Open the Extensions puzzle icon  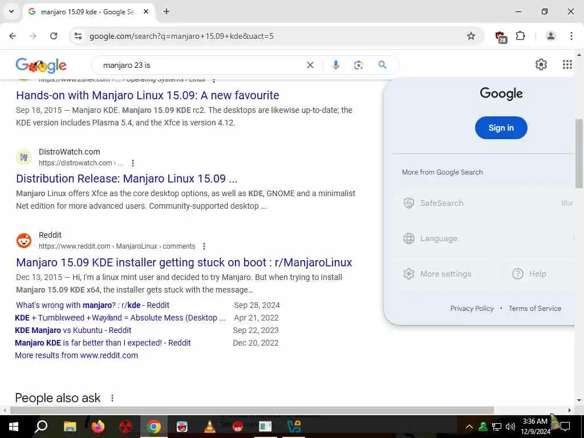[x=520, y=36]
